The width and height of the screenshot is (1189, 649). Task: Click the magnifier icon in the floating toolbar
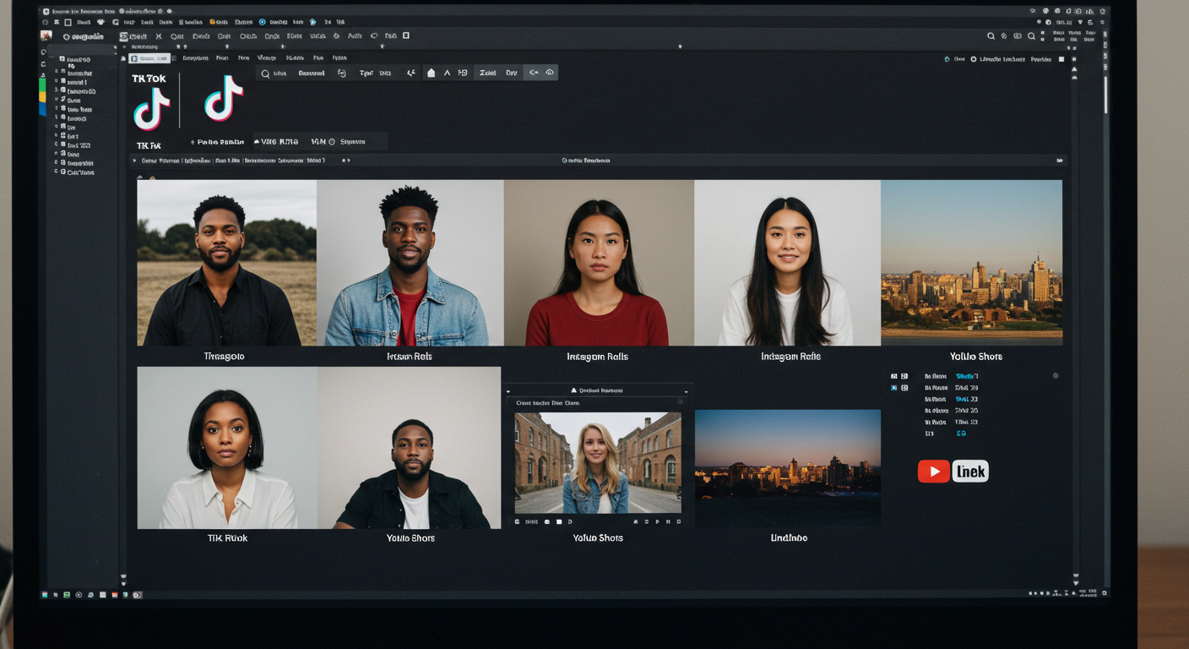point(265,74)
